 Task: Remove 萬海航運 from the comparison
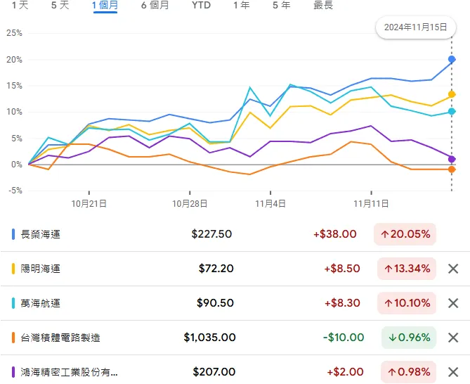[453, 303]
